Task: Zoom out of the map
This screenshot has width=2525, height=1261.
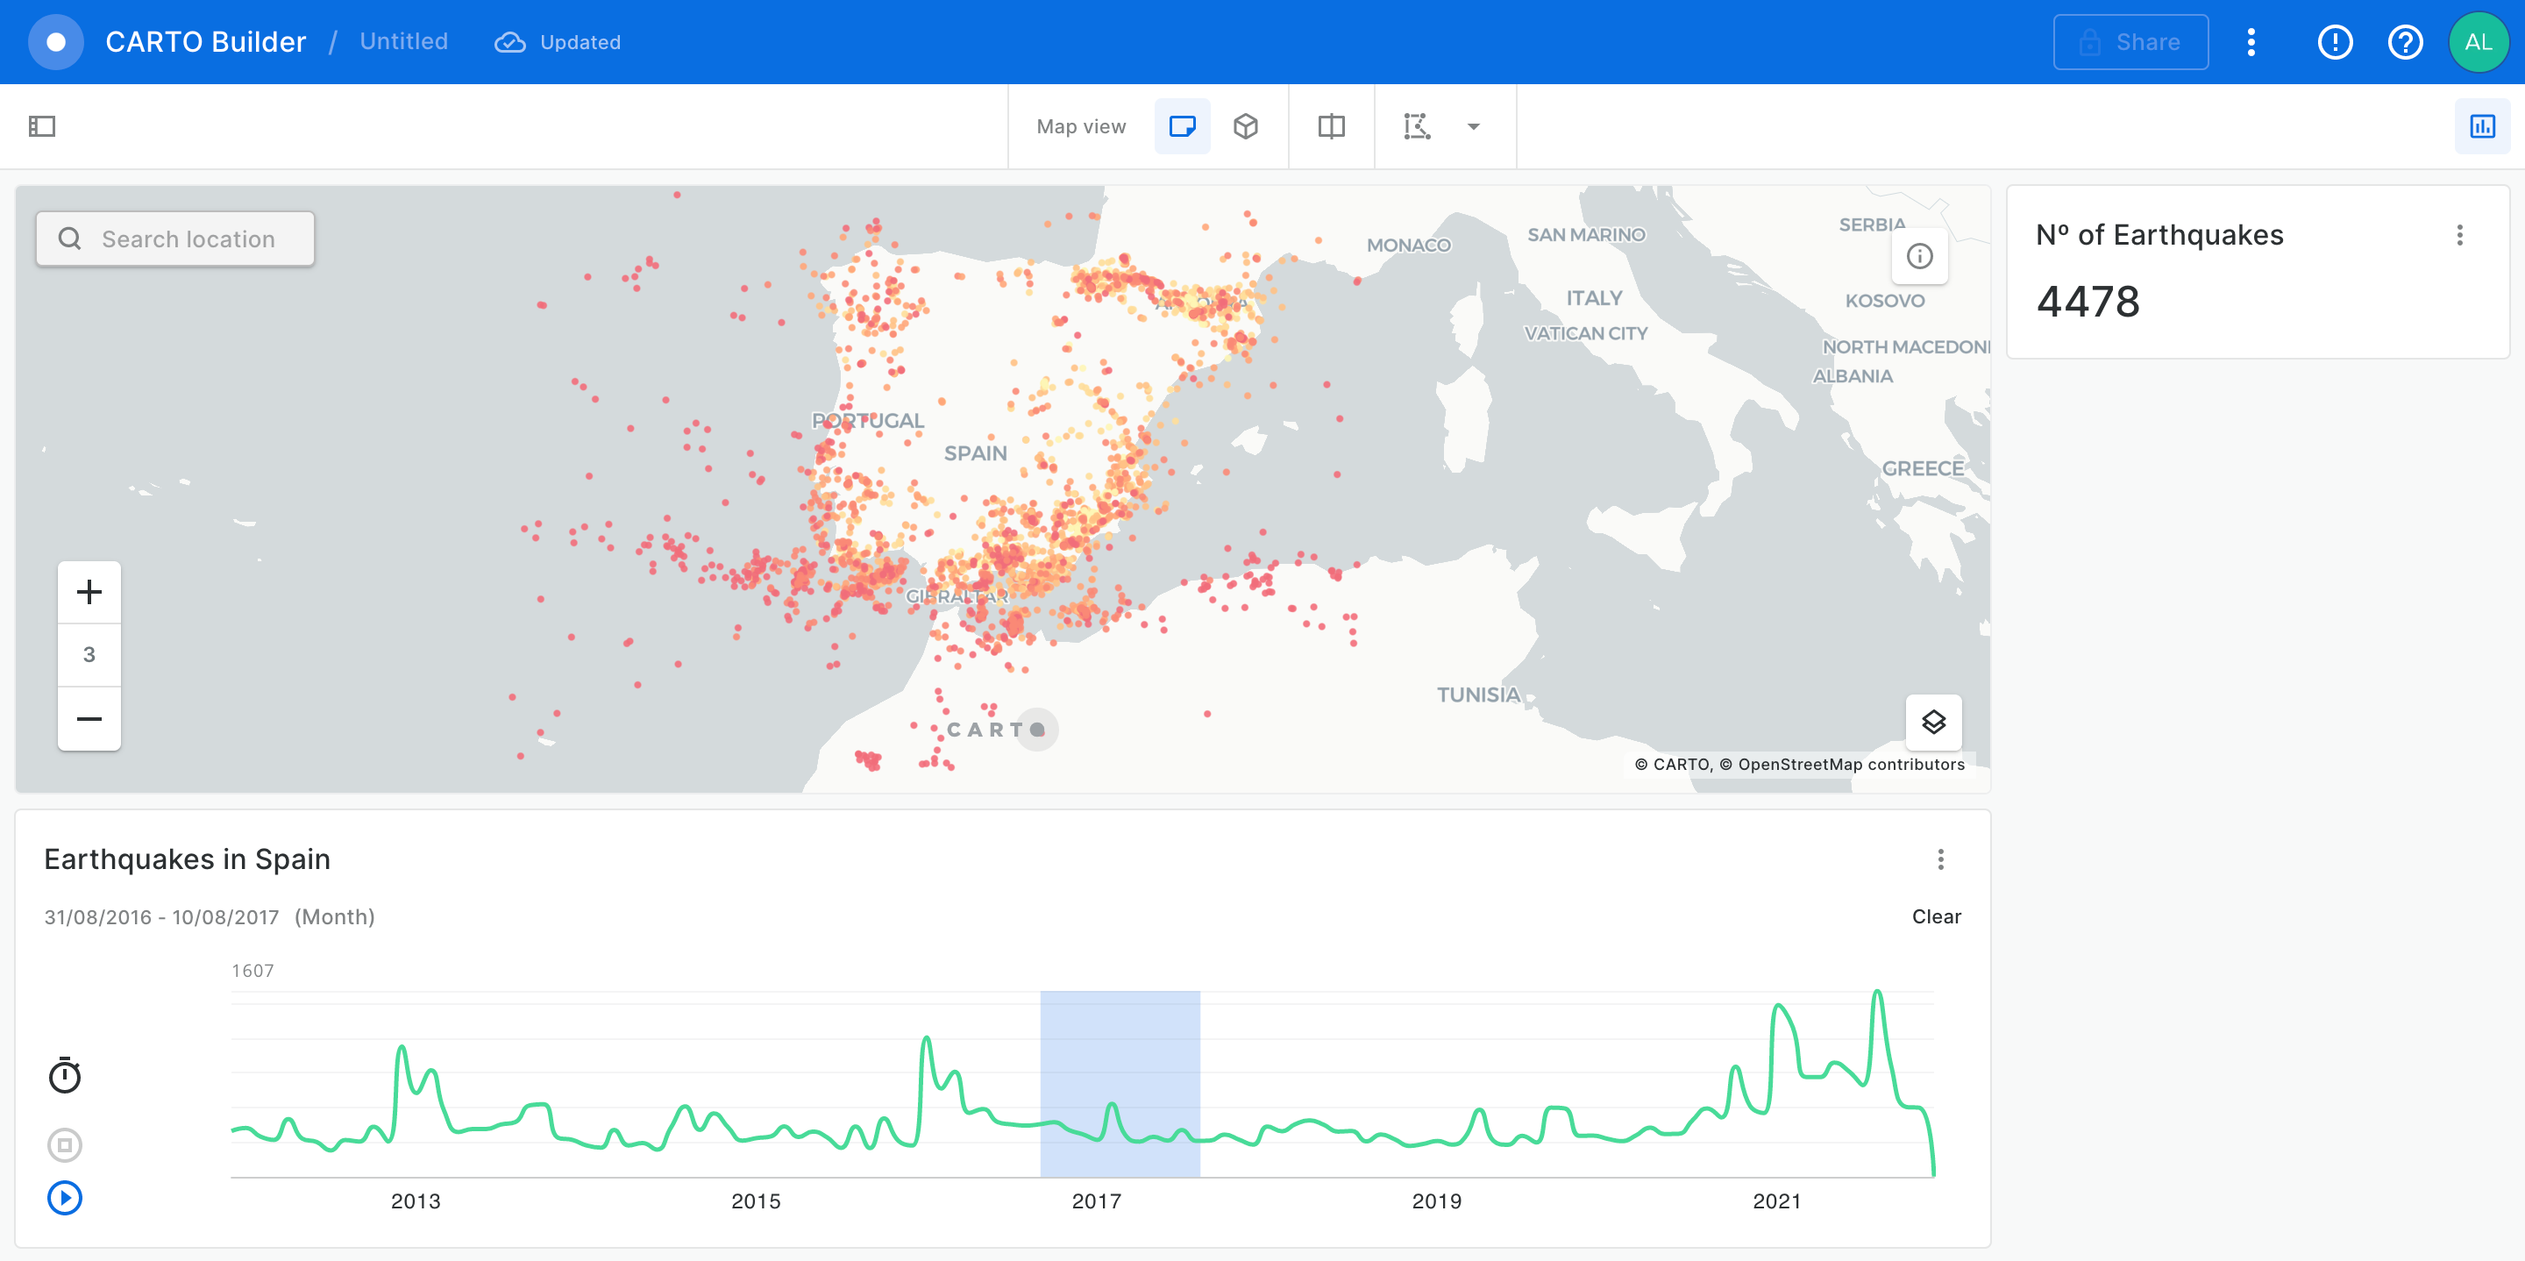Action: point(89,719)
